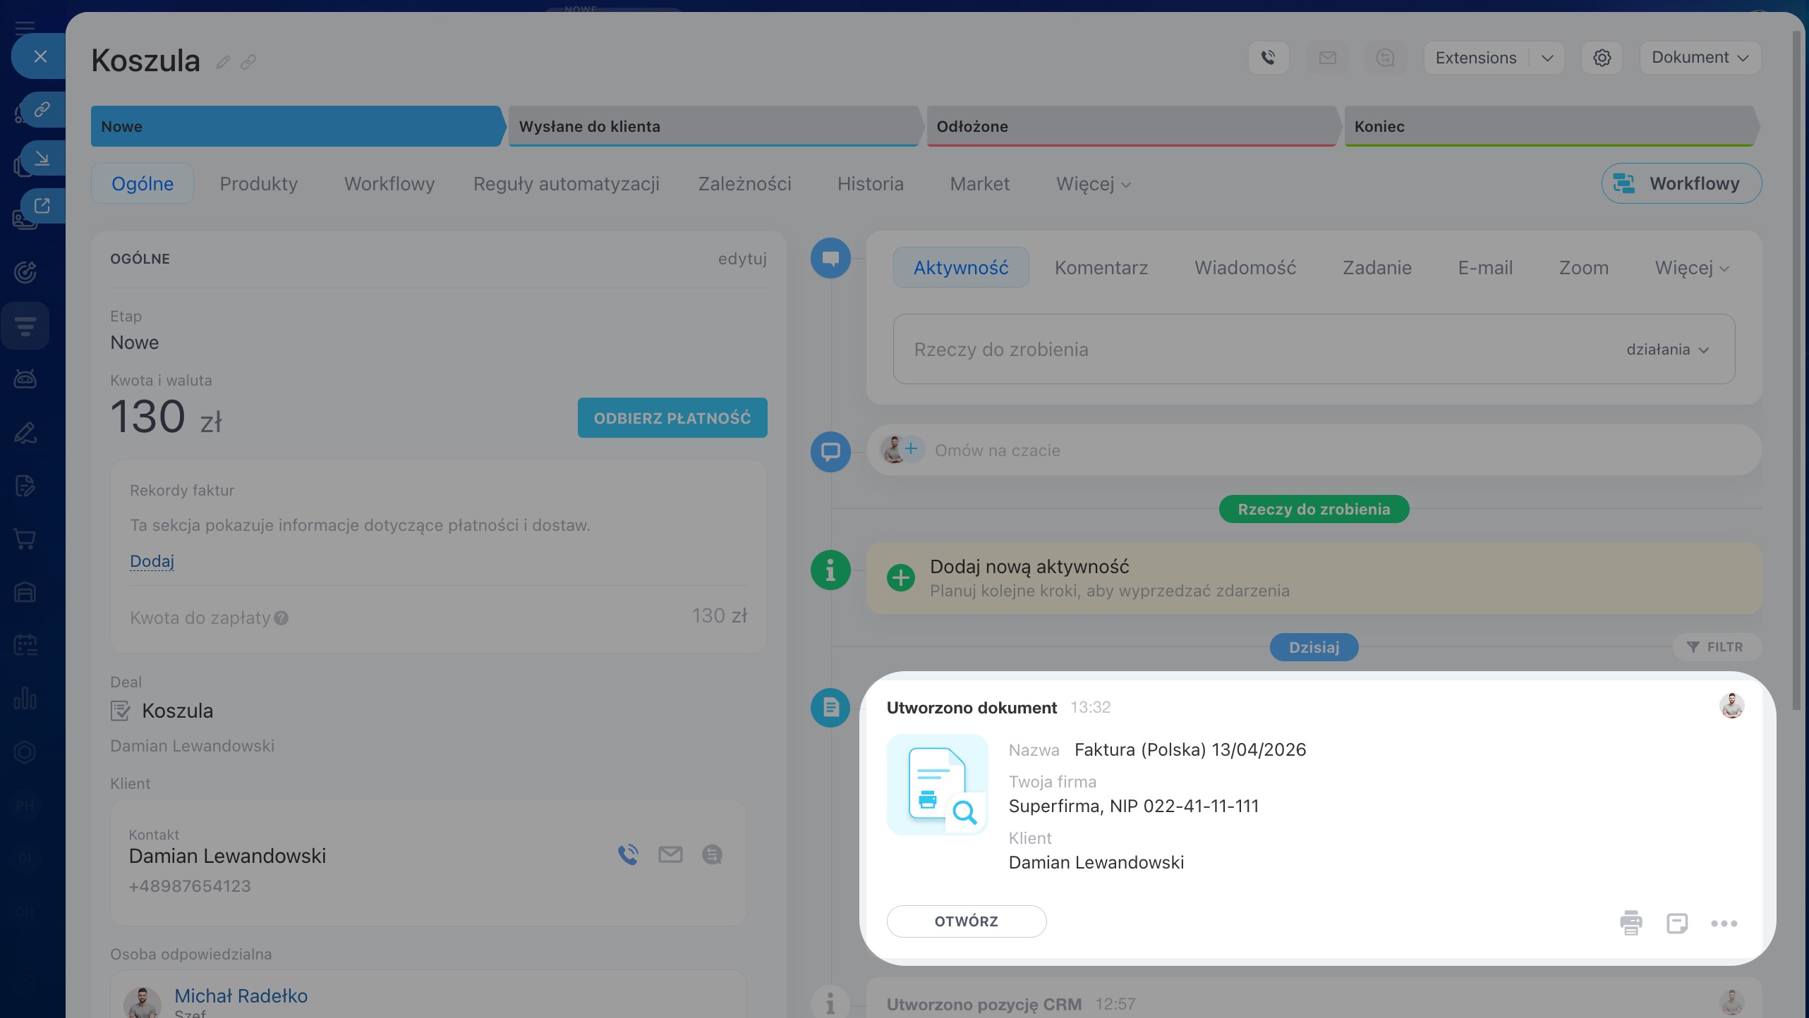Select the Komentarz tab
1809x1018 pixels.
[1101, 268]
